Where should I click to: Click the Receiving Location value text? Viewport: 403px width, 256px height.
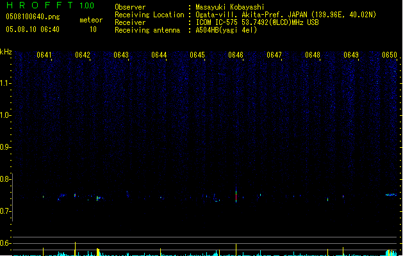coord(286,15)
